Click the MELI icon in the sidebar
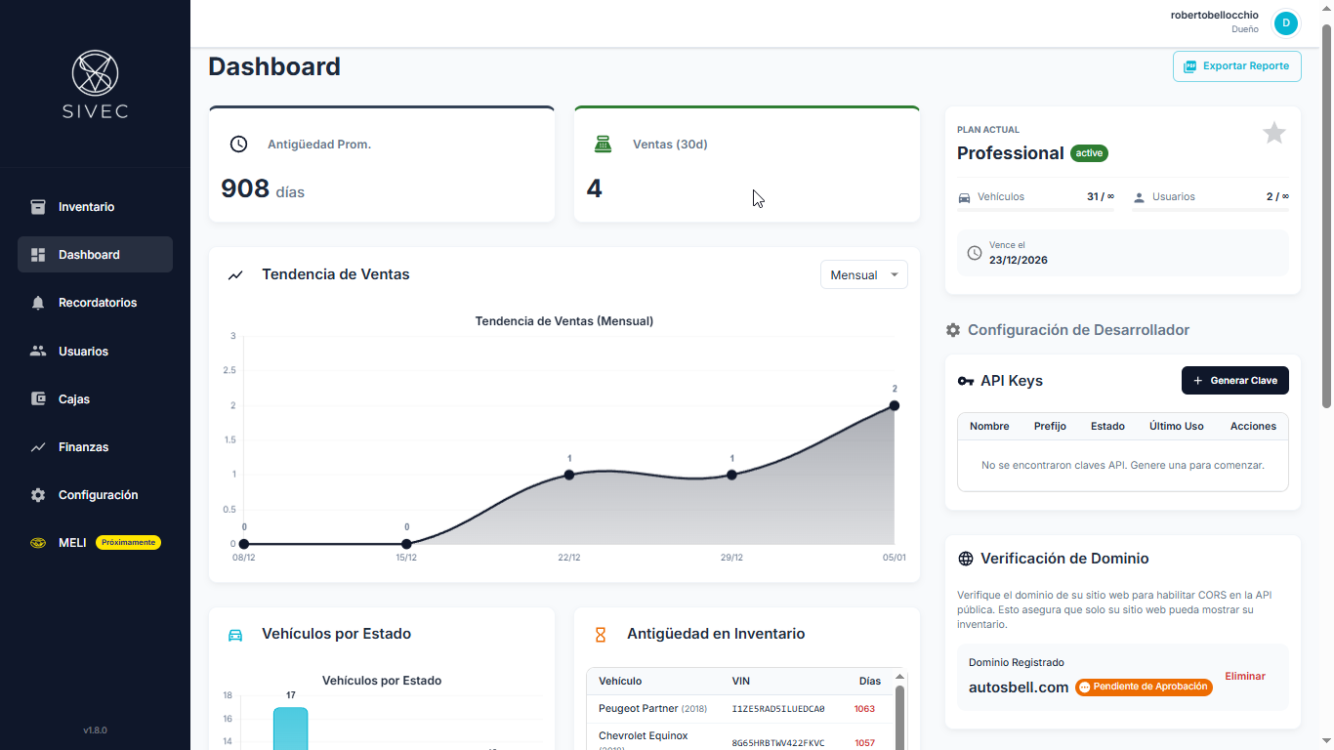The width and height of the screenshot is (1334, 750). coord(37,542)
